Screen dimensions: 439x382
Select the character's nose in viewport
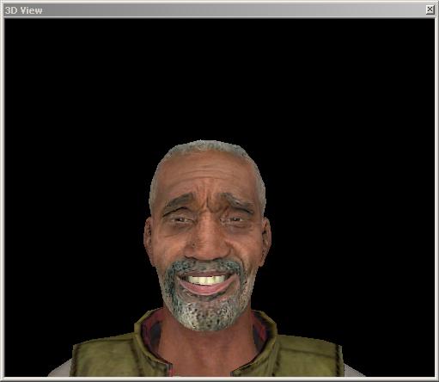pos(208,243)
